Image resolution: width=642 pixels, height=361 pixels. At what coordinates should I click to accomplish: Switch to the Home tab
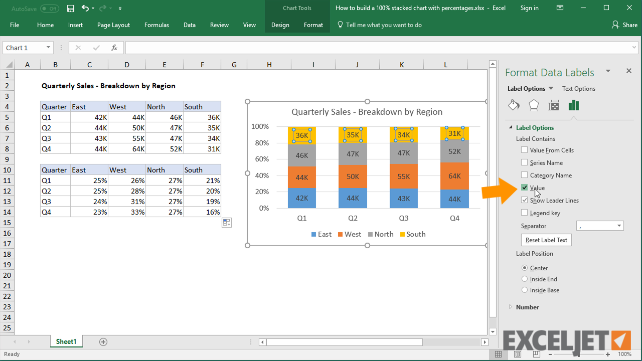click(x=45, y=25)
